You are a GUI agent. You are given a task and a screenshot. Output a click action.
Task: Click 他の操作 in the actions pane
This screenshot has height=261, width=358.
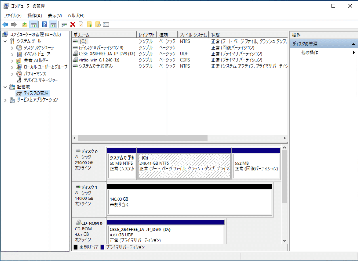(x=310, y=53)
